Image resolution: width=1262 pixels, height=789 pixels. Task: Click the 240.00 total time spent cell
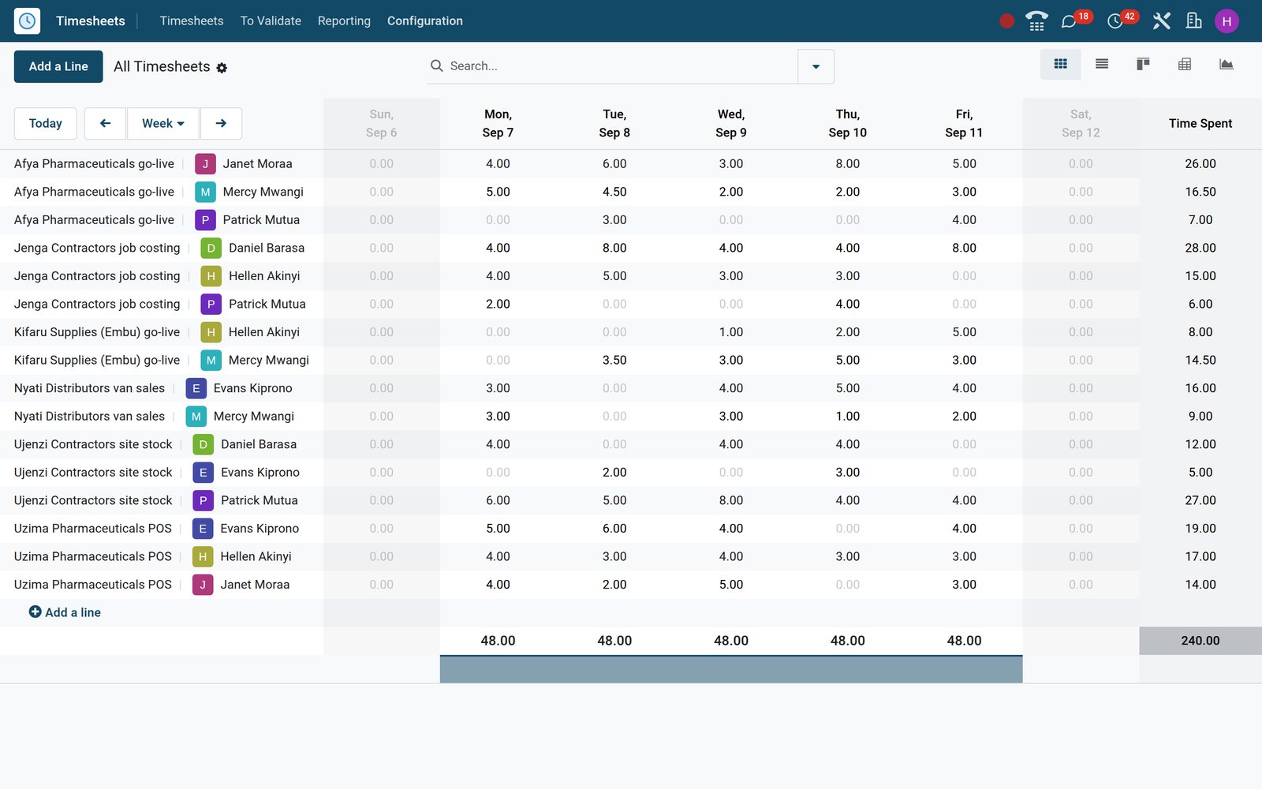point(1200,641)
